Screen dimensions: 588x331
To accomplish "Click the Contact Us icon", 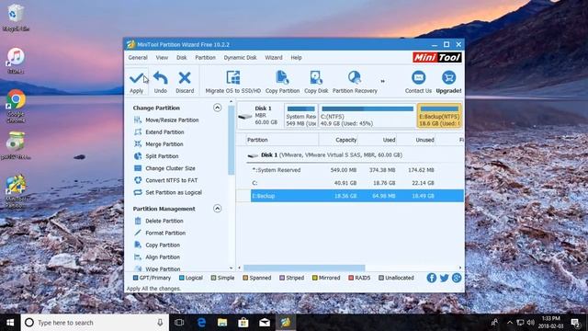I will coord(419,77).
